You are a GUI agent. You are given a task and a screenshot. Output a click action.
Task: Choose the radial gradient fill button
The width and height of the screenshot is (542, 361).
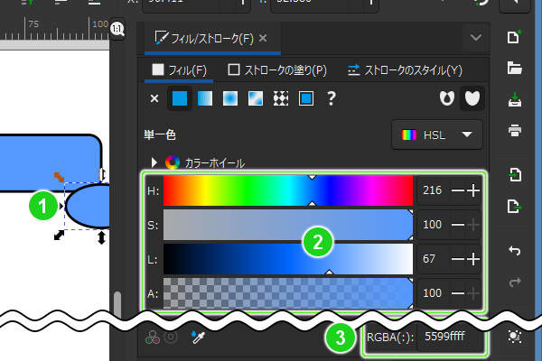[230, 98]
